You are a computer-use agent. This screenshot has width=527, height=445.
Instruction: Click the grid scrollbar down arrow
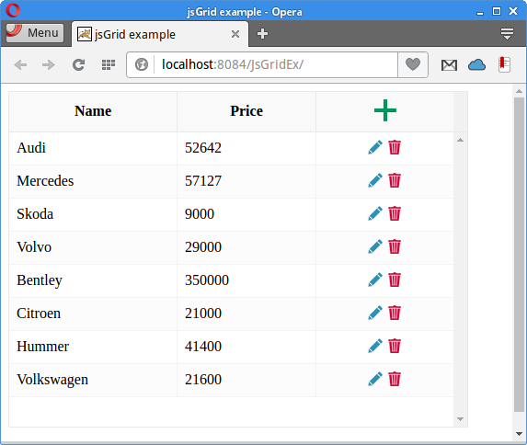click(461, 418)
